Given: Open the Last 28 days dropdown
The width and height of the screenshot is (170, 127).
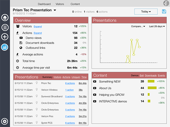Looking at the screenshot, I should (x=157, y=26).
